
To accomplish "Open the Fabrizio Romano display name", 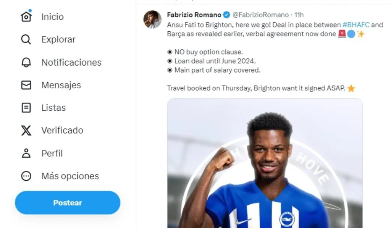I will 194,15.
